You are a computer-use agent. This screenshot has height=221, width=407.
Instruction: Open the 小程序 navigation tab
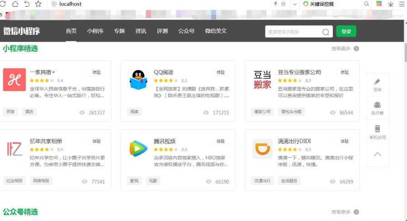tap(95, 31)
